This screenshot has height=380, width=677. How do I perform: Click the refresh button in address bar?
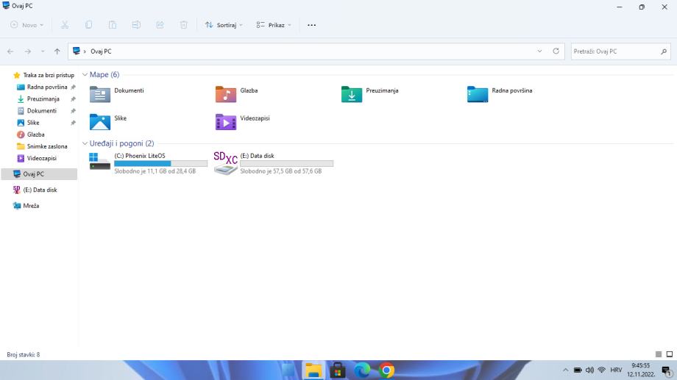[x=556, y=51]
